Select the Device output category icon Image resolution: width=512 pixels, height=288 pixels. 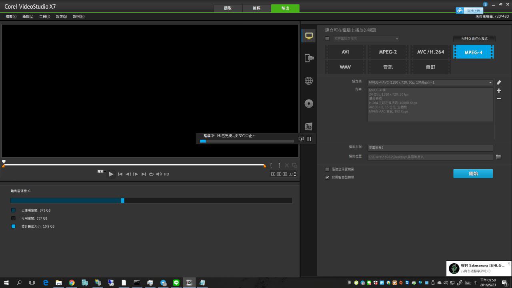click(x=309, y=58)
